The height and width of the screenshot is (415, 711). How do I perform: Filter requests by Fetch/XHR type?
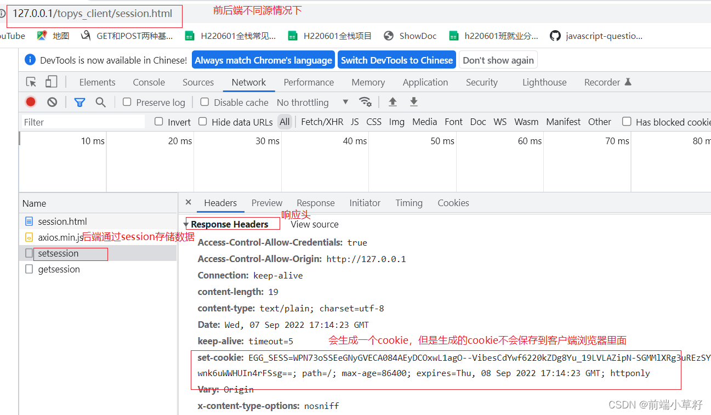pyautogui.click(x=322, y=122)
